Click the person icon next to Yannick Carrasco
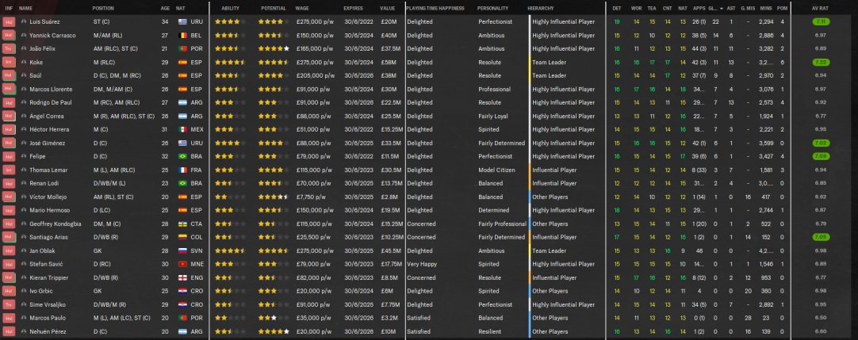The width and height of the screenshot is (858, 340). coord(24,36)
